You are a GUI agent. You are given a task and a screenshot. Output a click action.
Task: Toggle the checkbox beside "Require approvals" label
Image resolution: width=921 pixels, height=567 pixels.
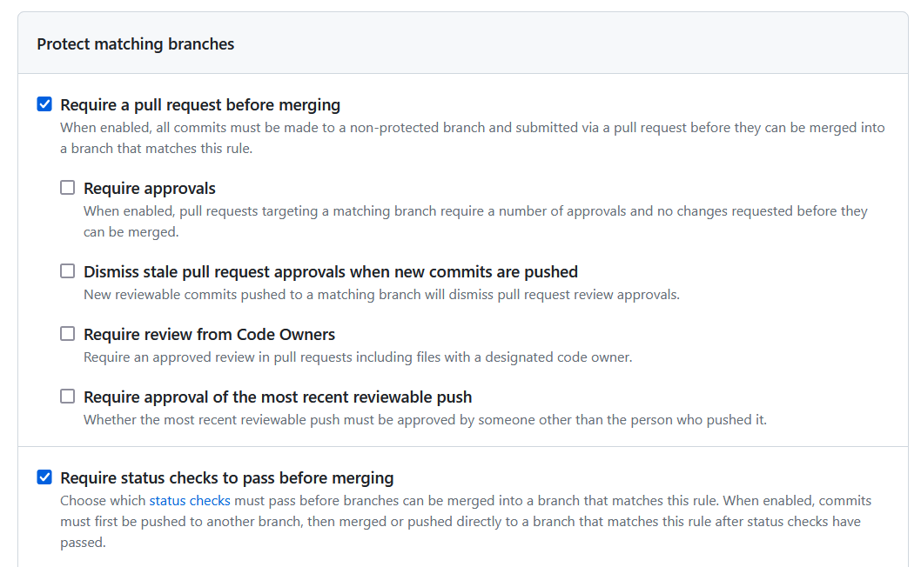(x=67, y=187)
